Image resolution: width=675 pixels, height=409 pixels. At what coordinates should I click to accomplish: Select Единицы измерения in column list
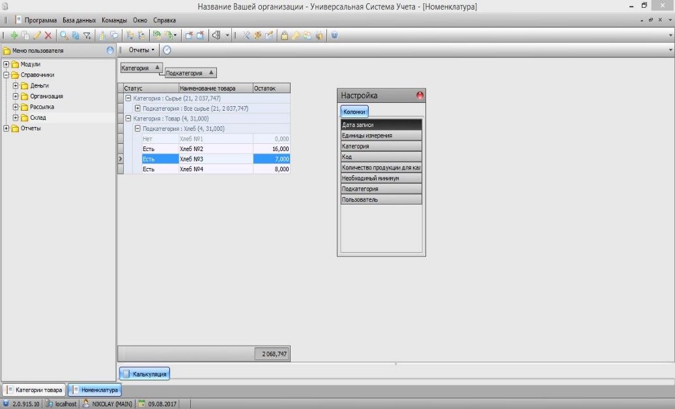pyautogui.click(x=381, y=135)
